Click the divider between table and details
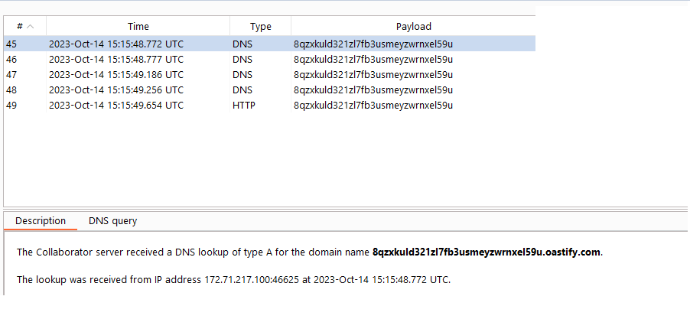The width and height of the screenshot is (690, 319). (347, 209)
